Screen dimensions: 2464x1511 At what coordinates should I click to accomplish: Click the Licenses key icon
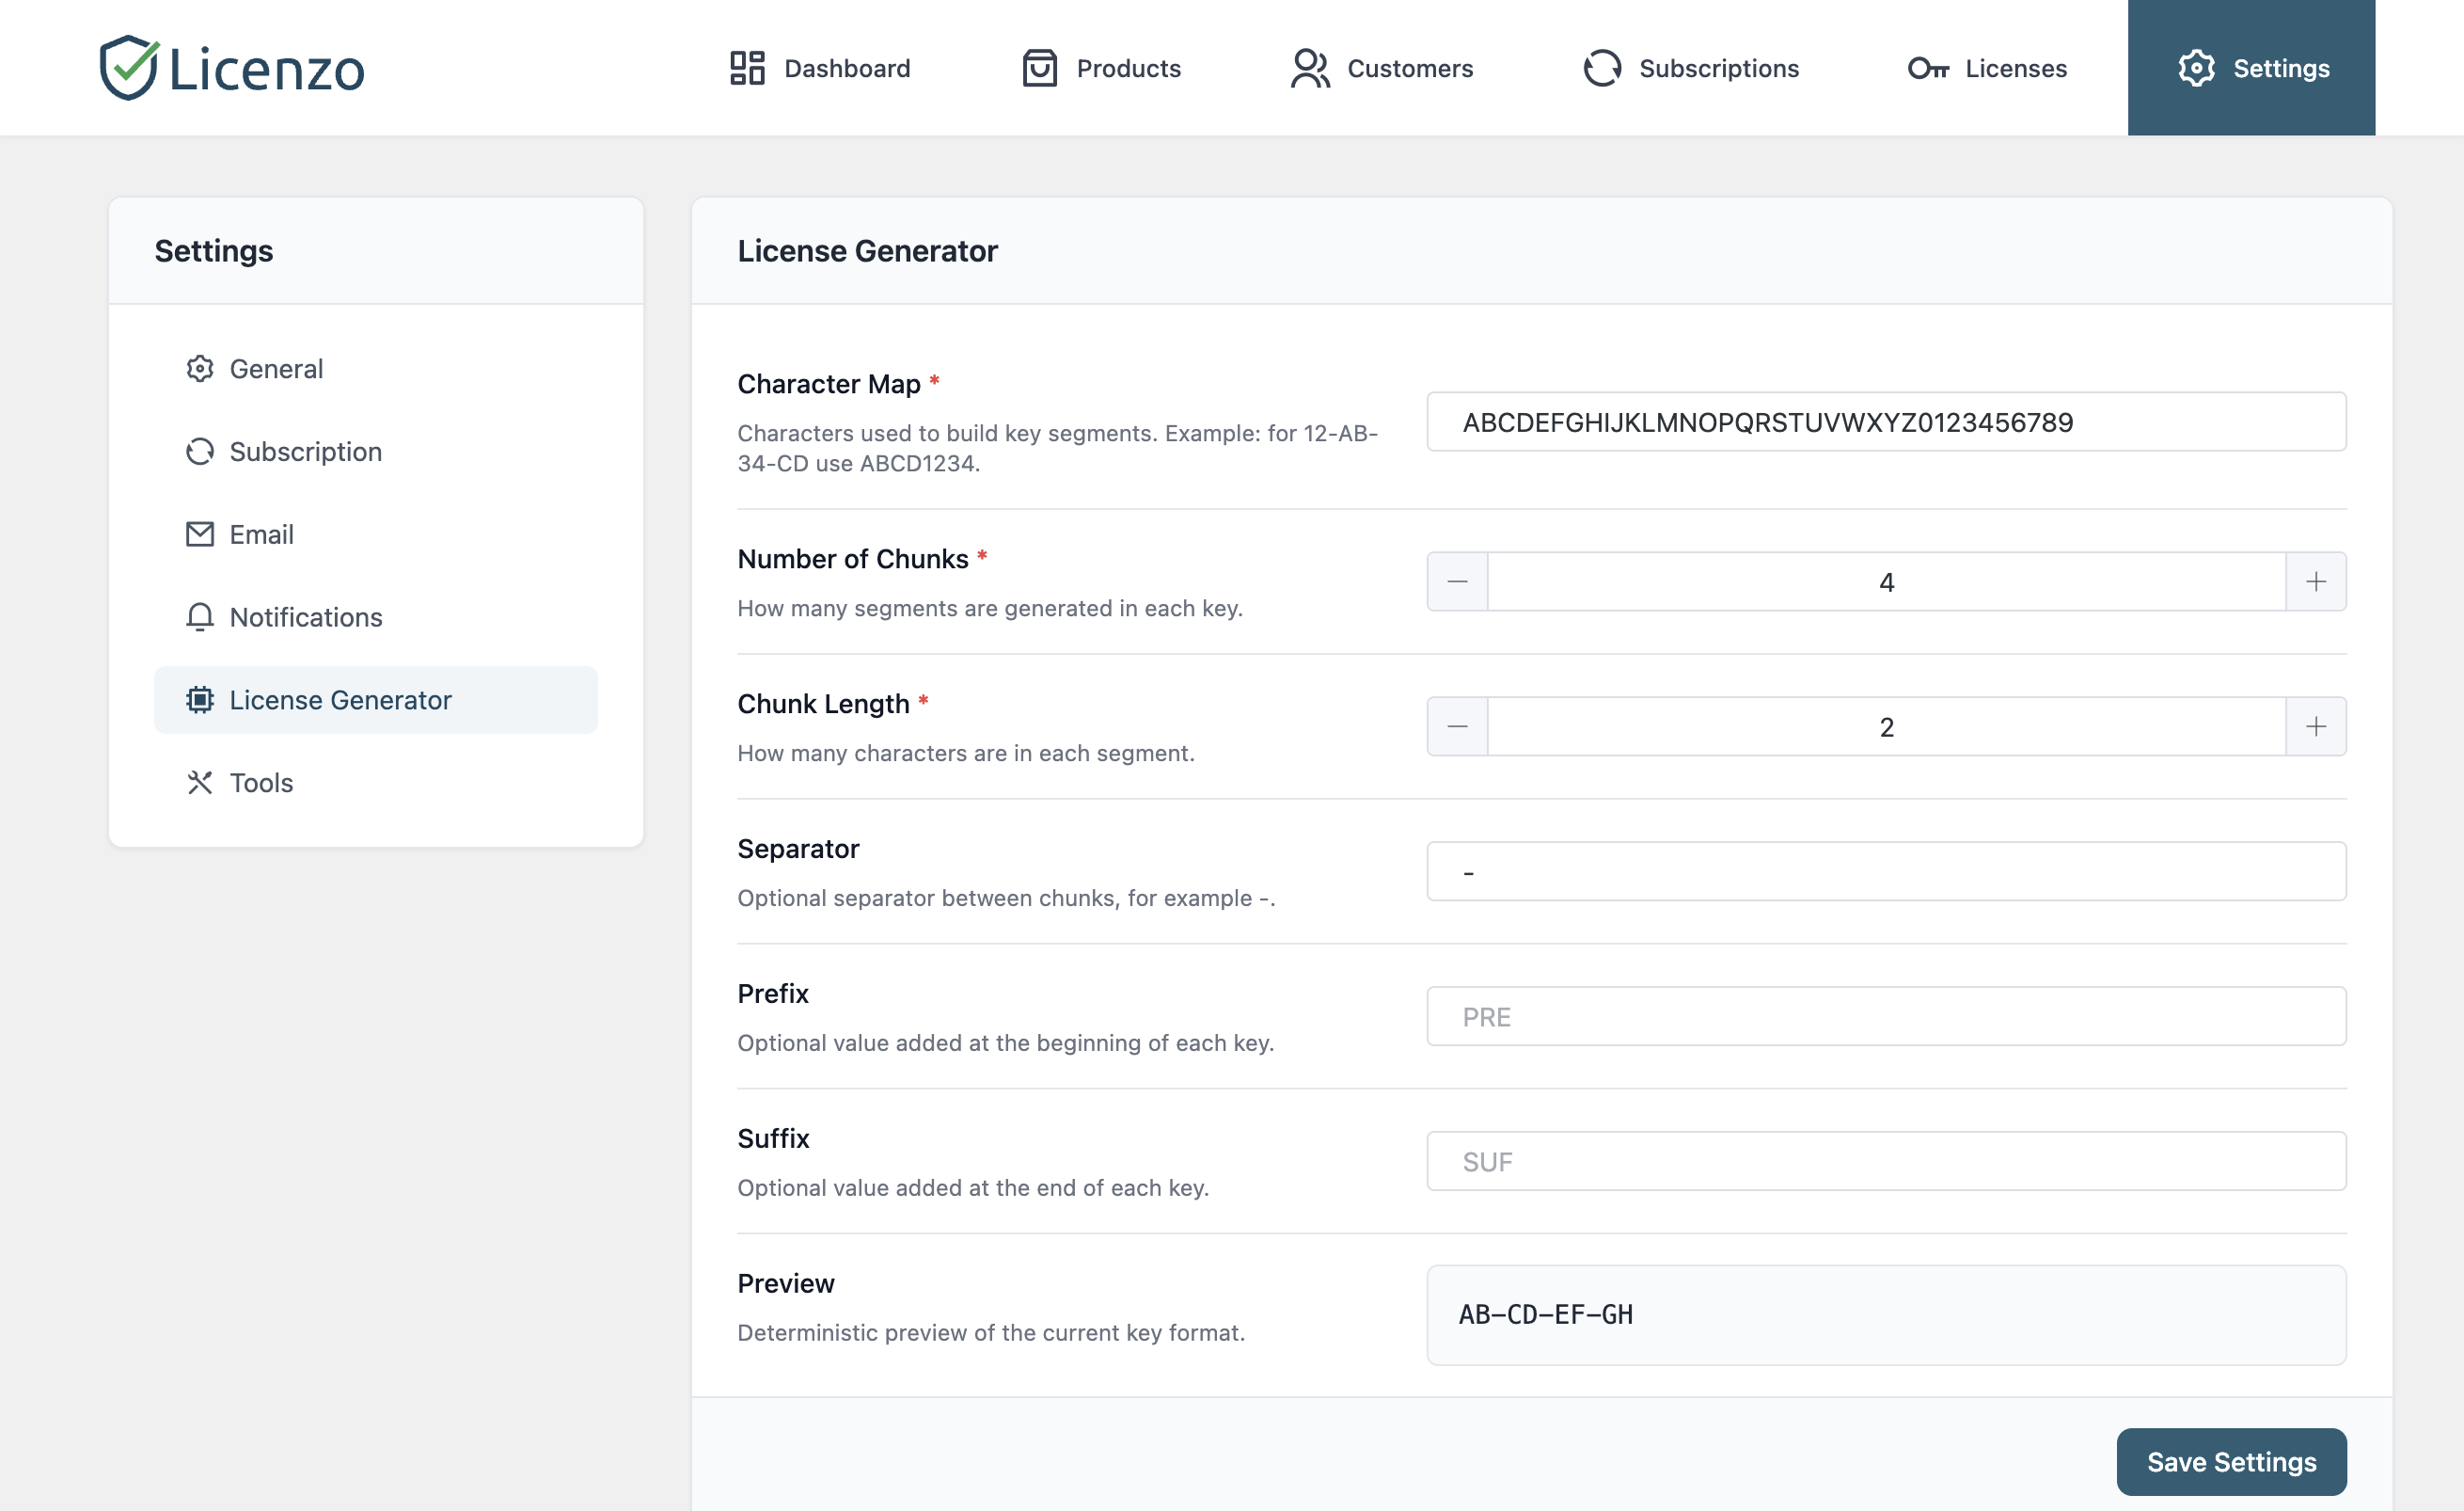coord(1931,68)
